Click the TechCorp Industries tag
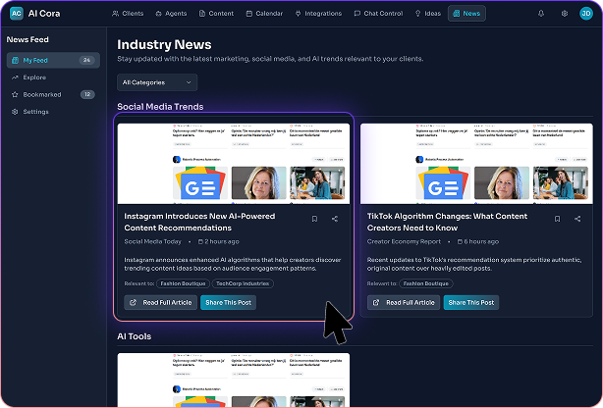Image resolution: width=603 pixels, height=408 pixels. pos(241,283)
